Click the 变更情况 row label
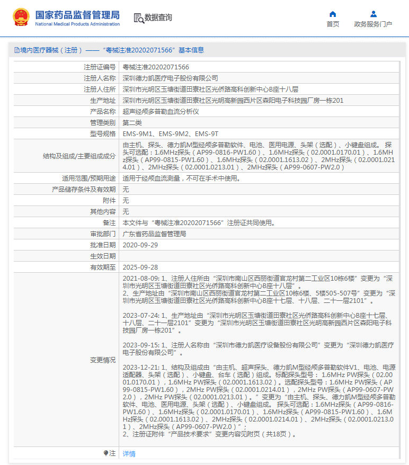 tap(103, 360)
